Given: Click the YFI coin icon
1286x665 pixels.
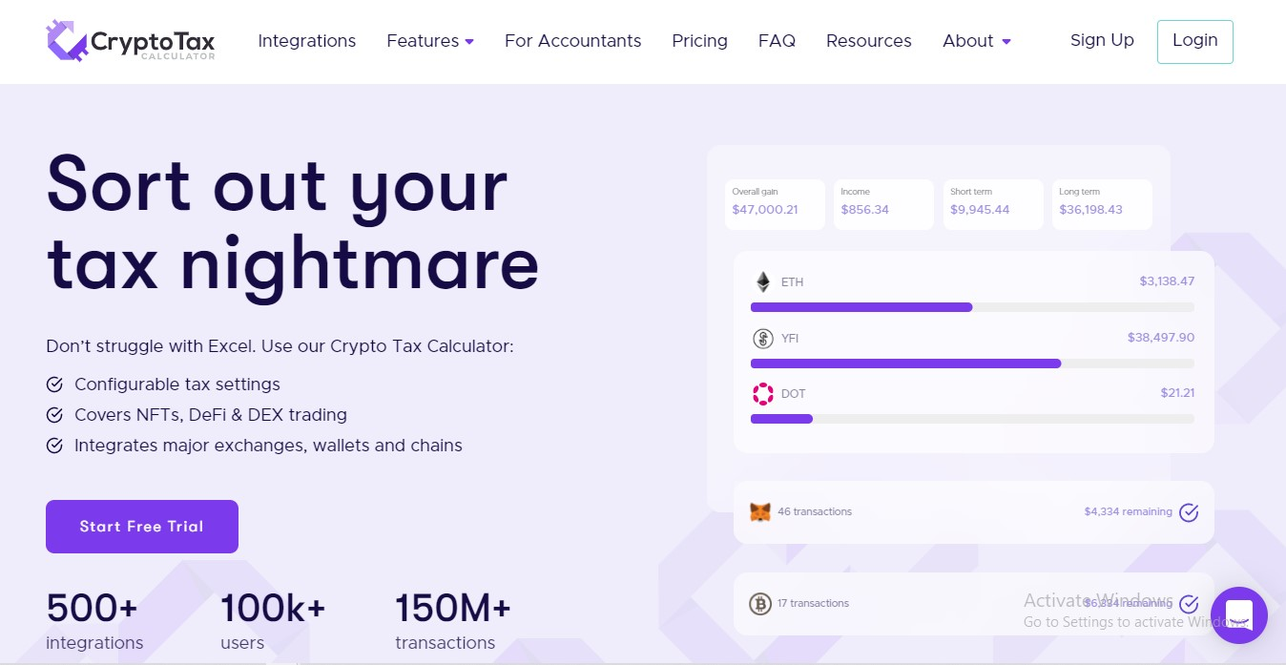Looking at the screenshot, I should pyautogui.click(x=762, y=338).
